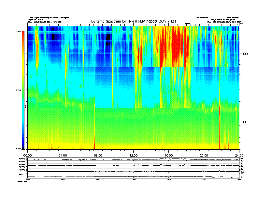The height and width of the screenshot is (200, 258).
Task: Click the 20:00 time axis label
Action: [x=204, y=155]
